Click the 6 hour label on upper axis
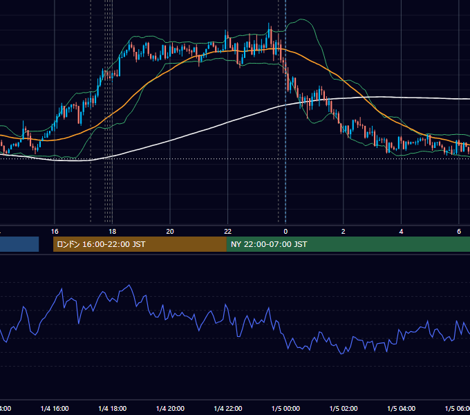 pos(459,232)
